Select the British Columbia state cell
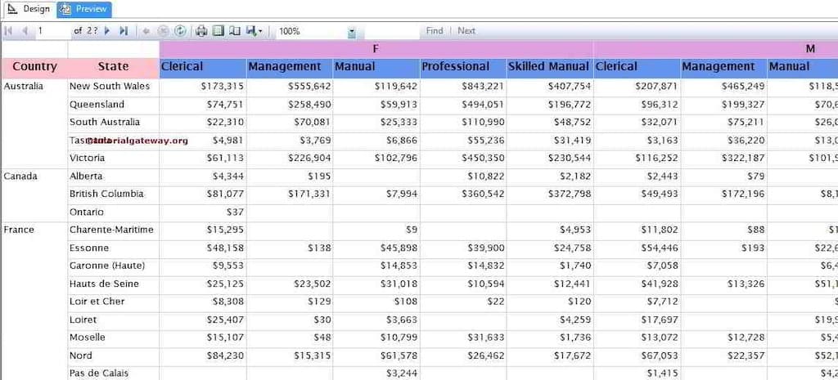 coord(113,194)
